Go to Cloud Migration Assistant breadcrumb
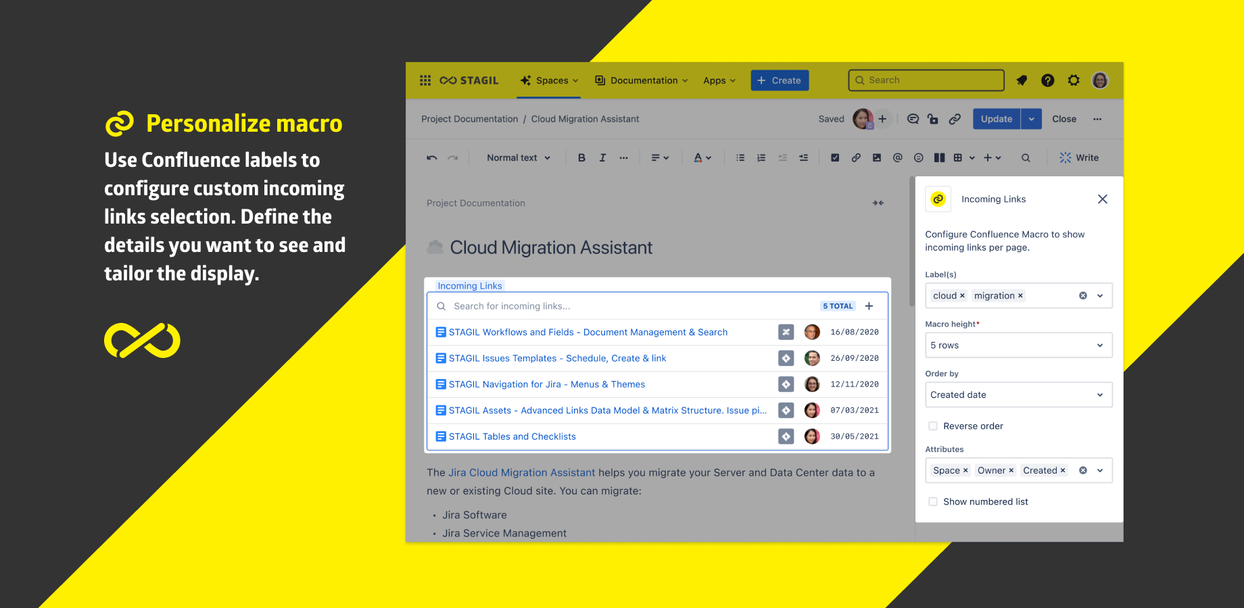Viewport: 1244px width, 608px height. 585,119
